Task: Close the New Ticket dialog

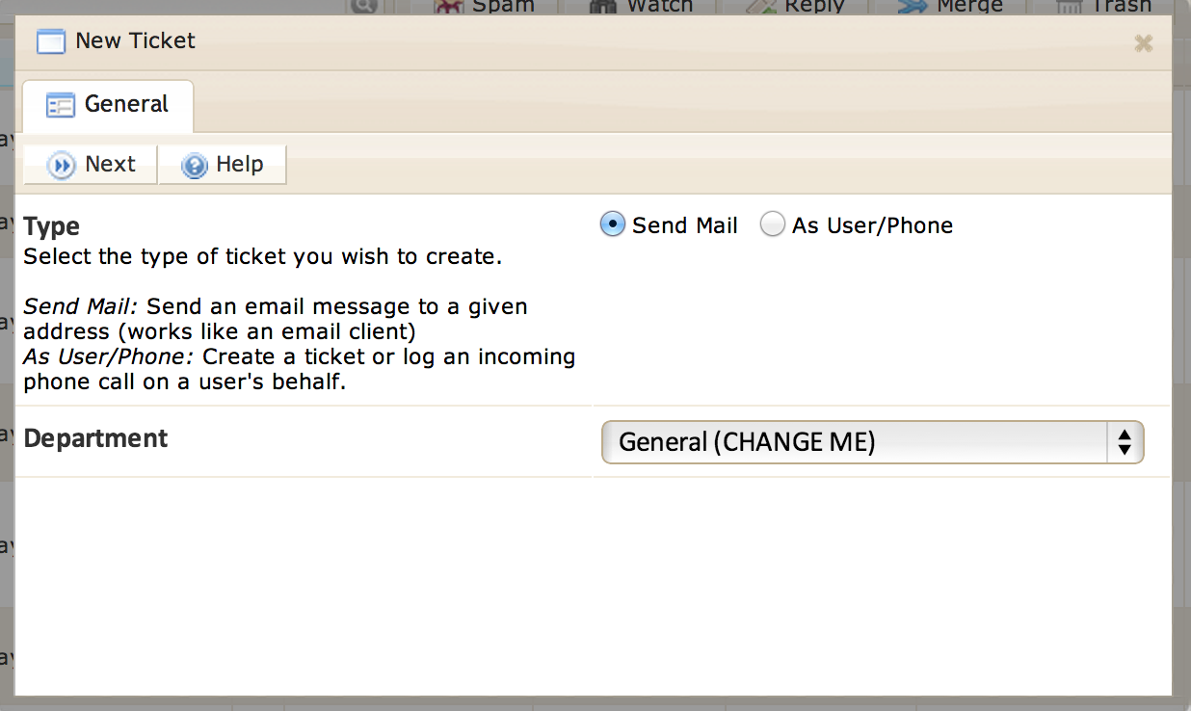Action: (1143, 42)
